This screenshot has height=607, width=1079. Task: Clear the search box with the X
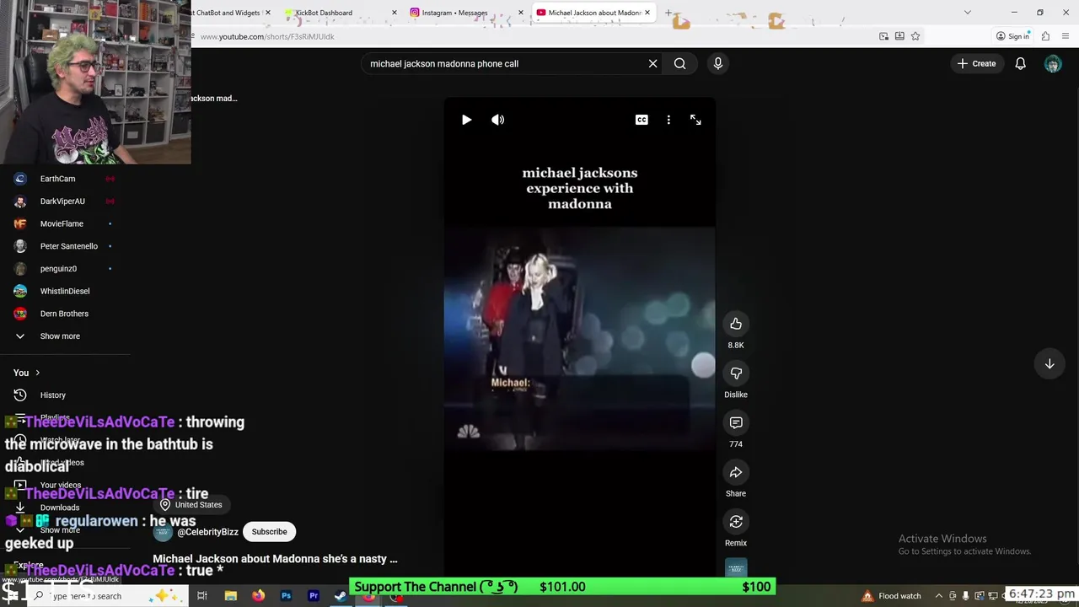[x=652, y=63]
